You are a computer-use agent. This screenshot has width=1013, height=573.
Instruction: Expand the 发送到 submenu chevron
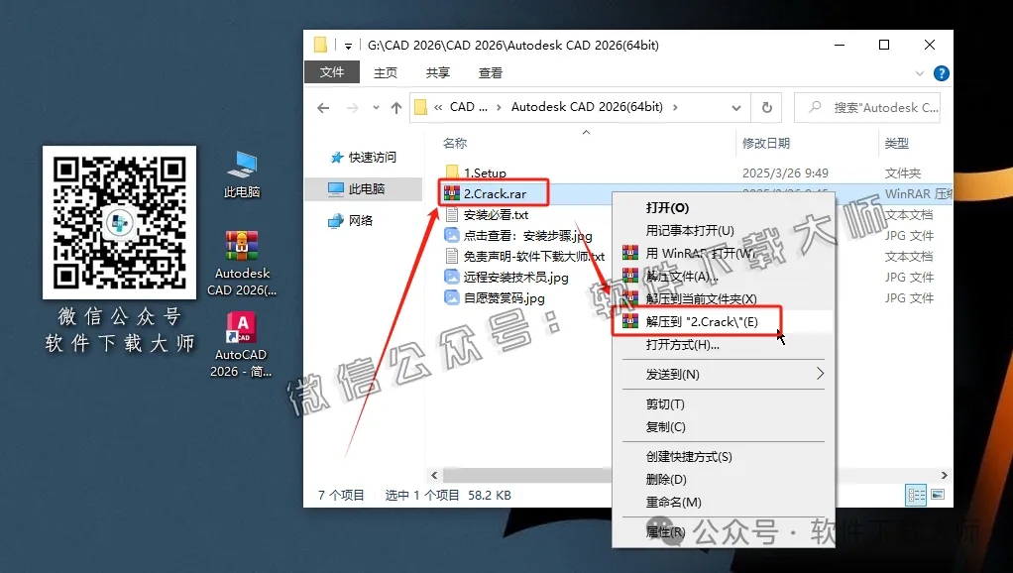pos(820,375)
